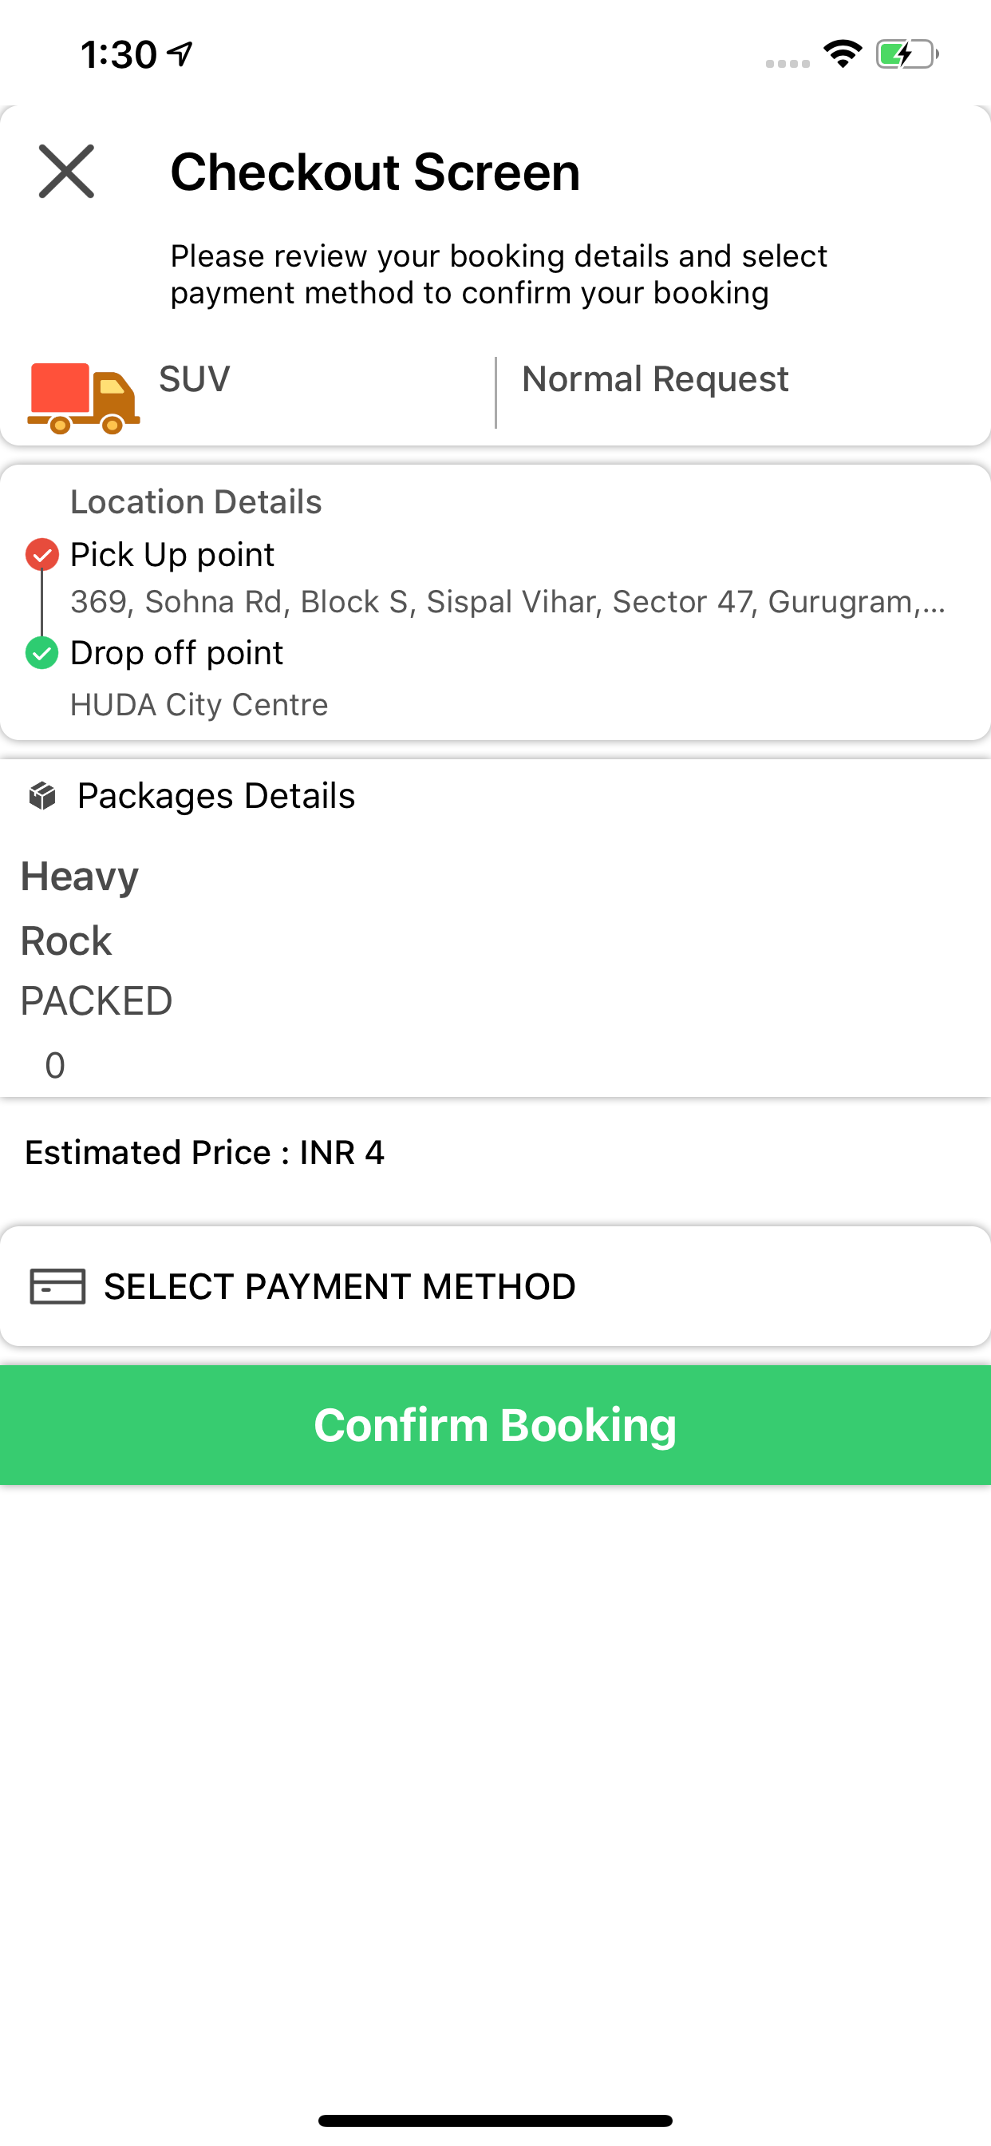The width and height of the screenshot is (991, 2146).
Task: Tap the orange delivery truck icon
Action: [x=83, y=398]
